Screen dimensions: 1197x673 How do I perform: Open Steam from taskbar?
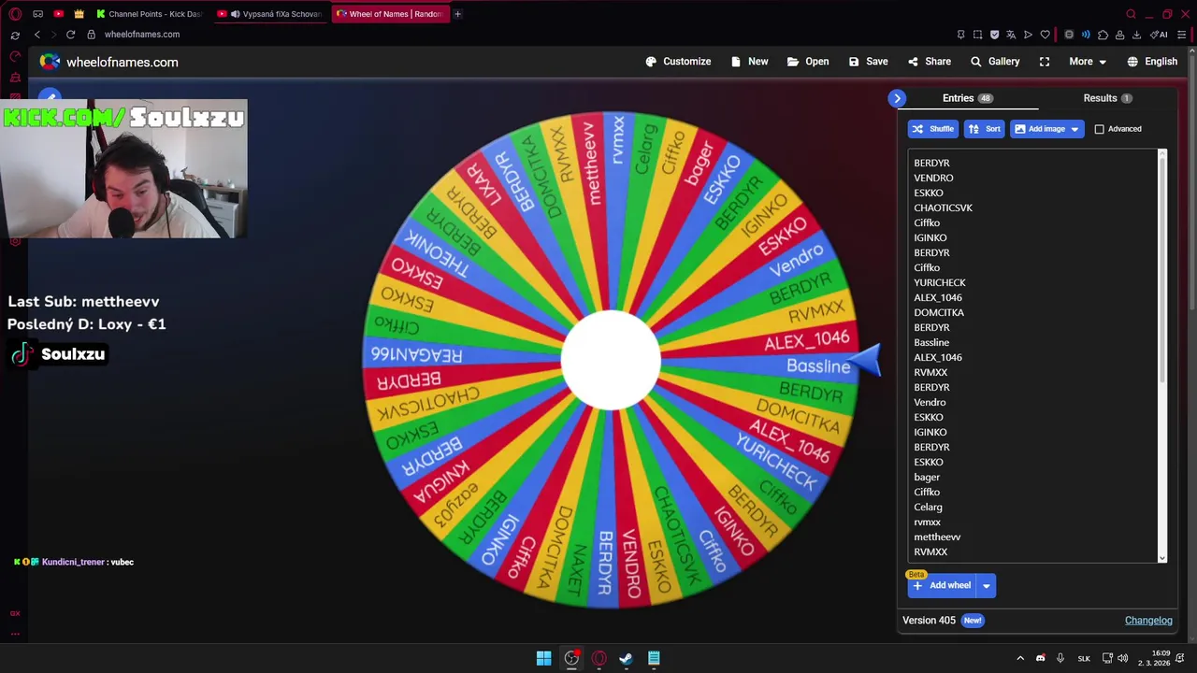click(626, 658)
